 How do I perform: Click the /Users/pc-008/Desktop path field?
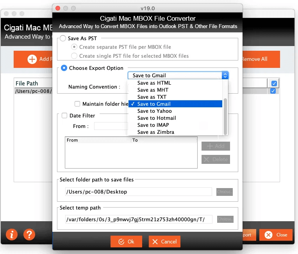point(138,192)
